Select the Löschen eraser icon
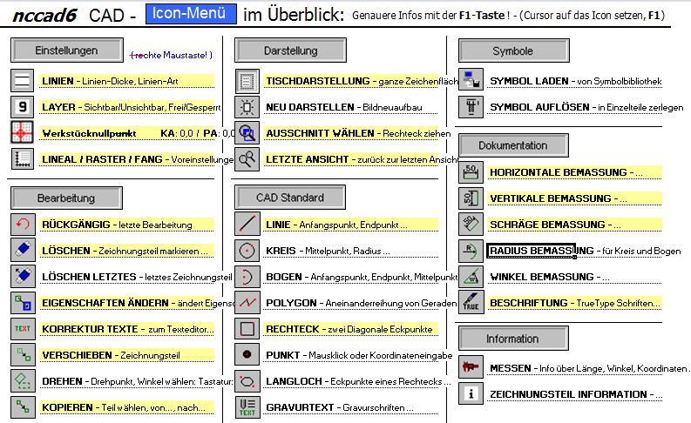Image resolution: width=691 pixels, height=423 pixels. tap(23, 251)
